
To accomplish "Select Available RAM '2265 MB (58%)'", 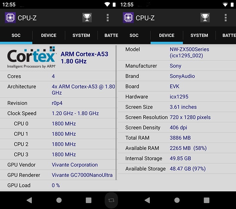I will pyautogui.click(x=188, y=148).
